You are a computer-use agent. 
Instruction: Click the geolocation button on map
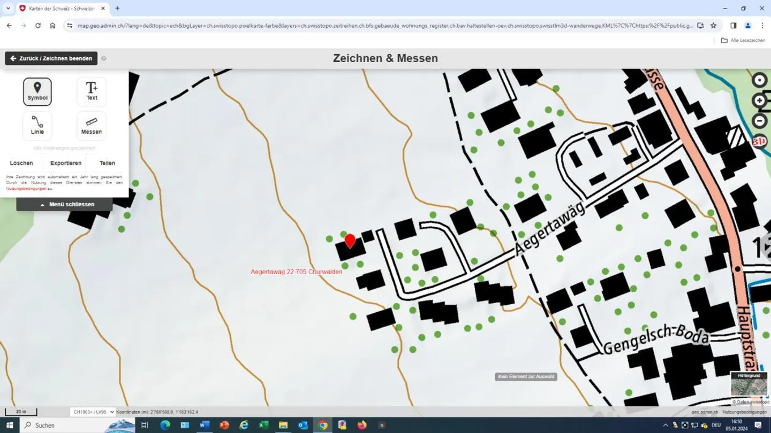click(x=759, y=80)
